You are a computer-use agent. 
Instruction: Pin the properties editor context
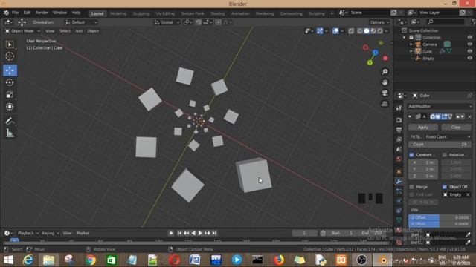coord(469,96)
